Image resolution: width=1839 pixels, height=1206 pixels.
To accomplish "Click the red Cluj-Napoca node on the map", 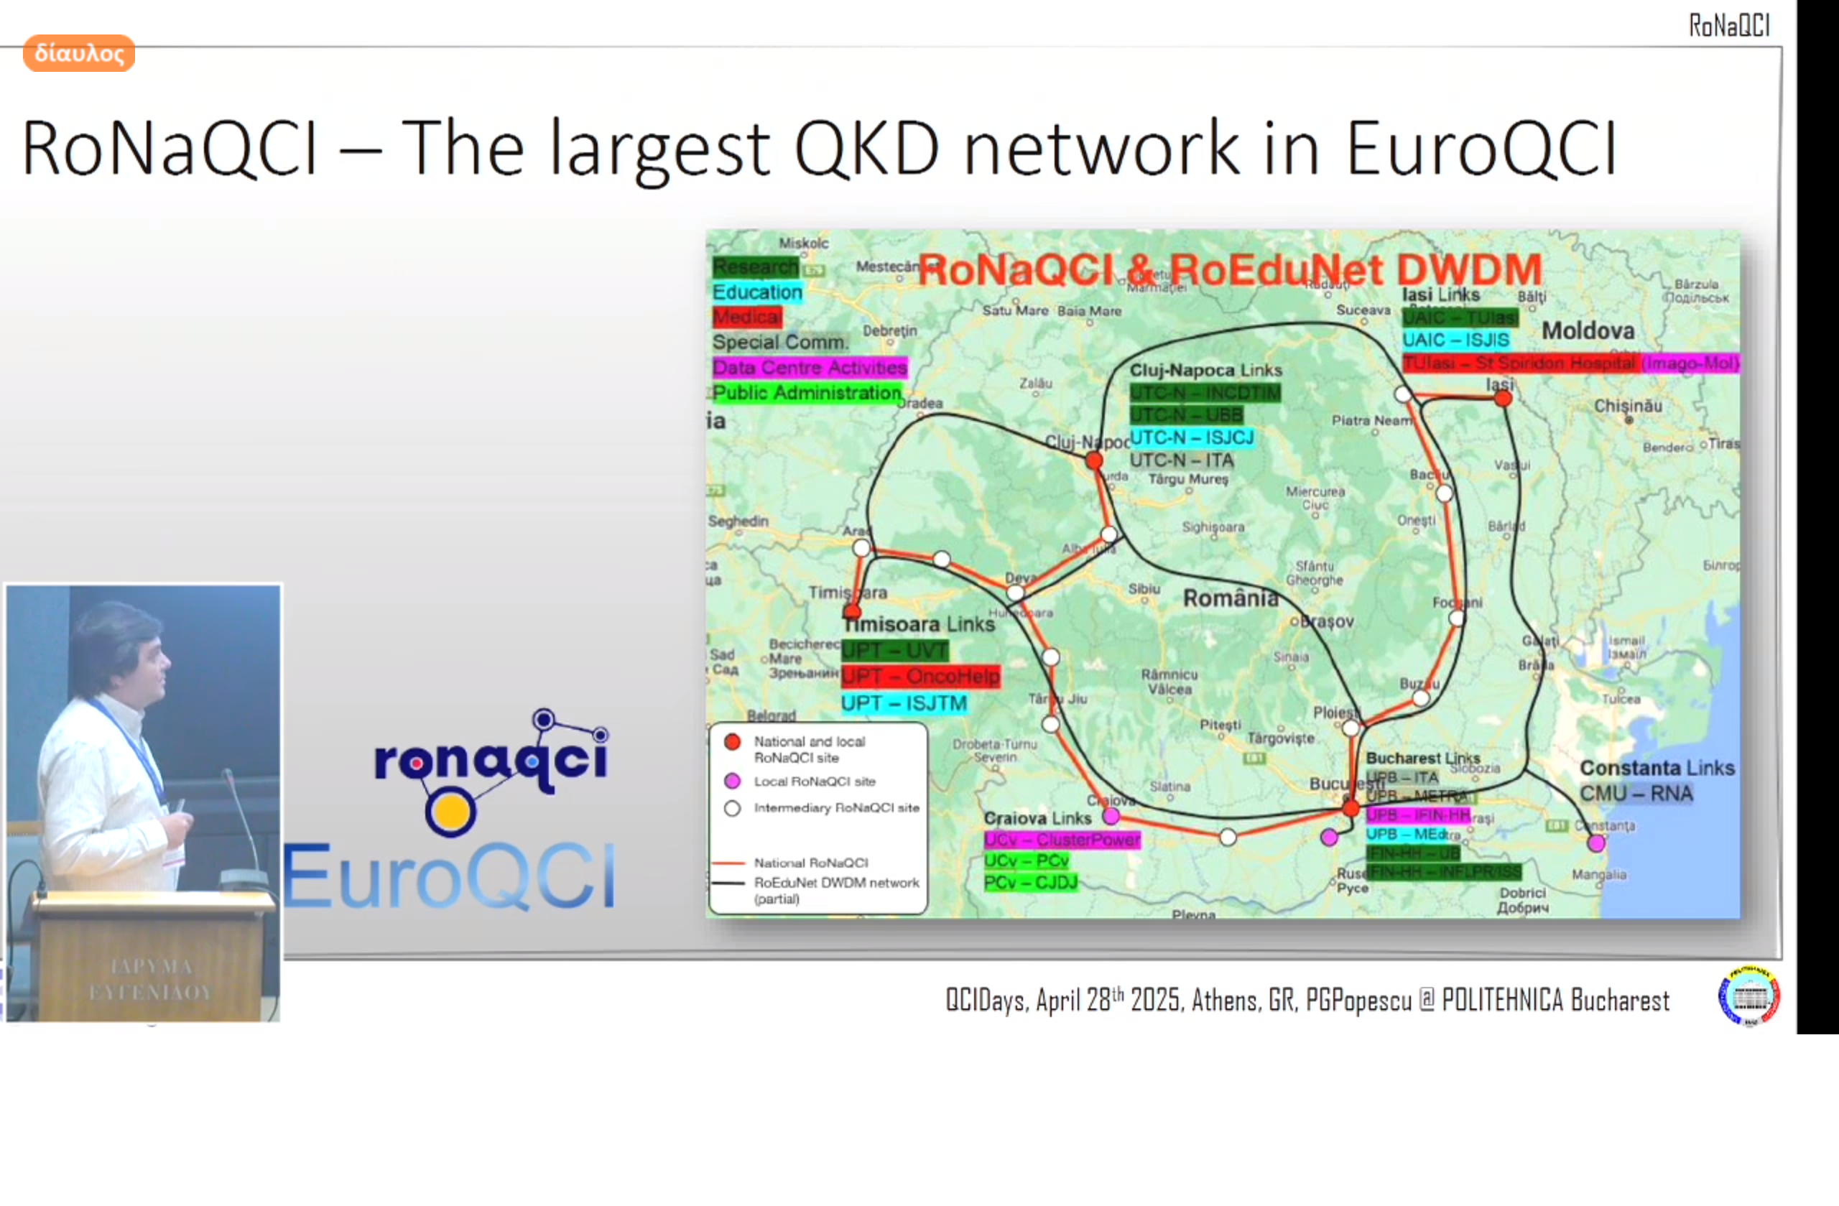I will point(1093,461).
